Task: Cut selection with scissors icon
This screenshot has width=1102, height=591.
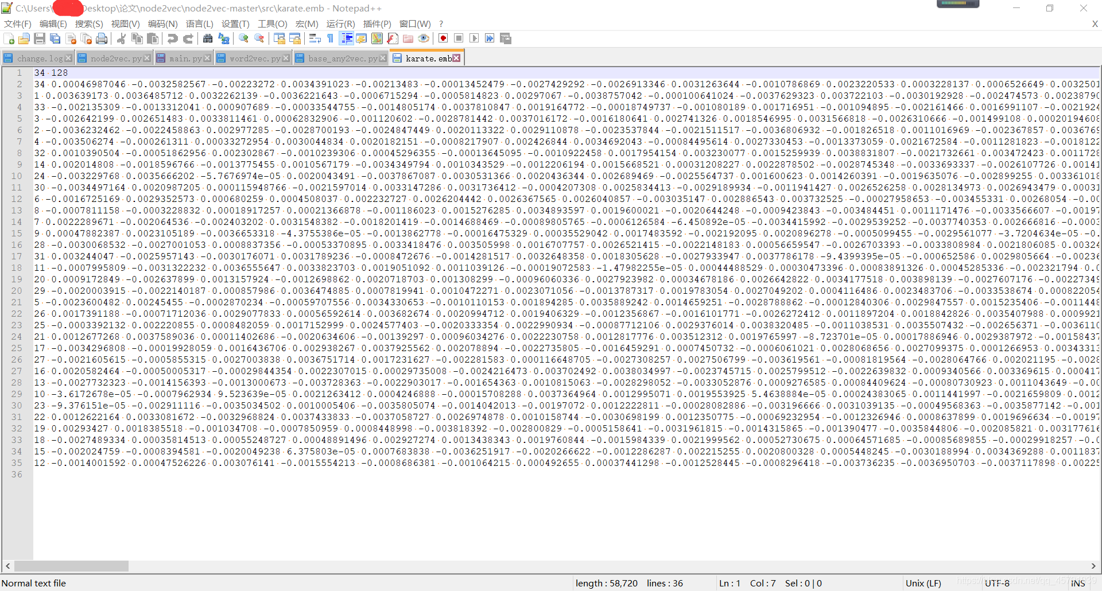Action: pyautogui.click(x=122, y=38)
